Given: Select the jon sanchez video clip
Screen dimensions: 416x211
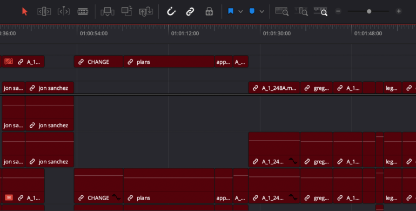Looking at the screenshot, I should pos(49,88).
